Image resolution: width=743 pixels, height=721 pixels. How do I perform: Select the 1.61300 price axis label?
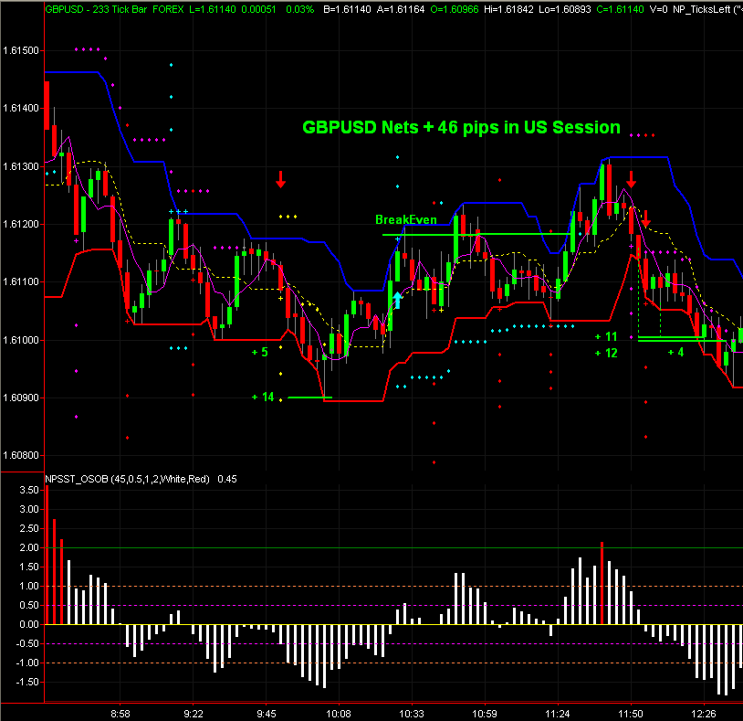[21, 166]
